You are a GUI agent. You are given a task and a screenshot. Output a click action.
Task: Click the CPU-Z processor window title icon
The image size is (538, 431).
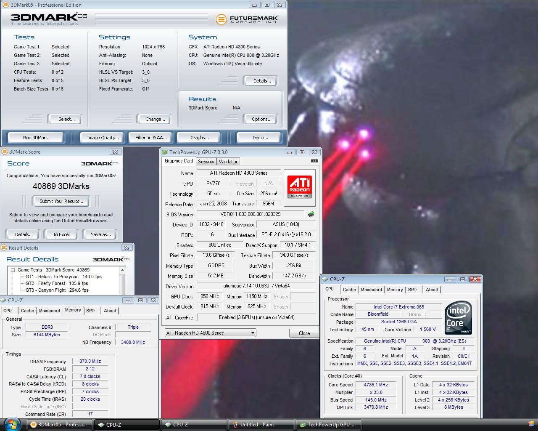[x=325, y=279]
